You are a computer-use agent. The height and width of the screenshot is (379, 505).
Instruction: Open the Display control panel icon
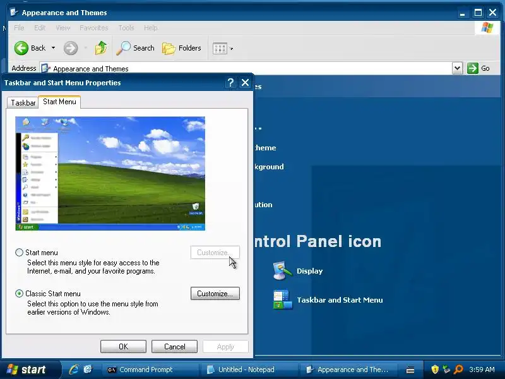coord(282,271)
